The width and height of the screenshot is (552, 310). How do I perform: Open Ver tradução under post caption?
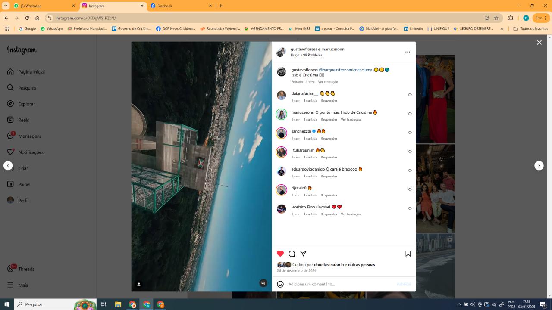click(x=328, y=82)
